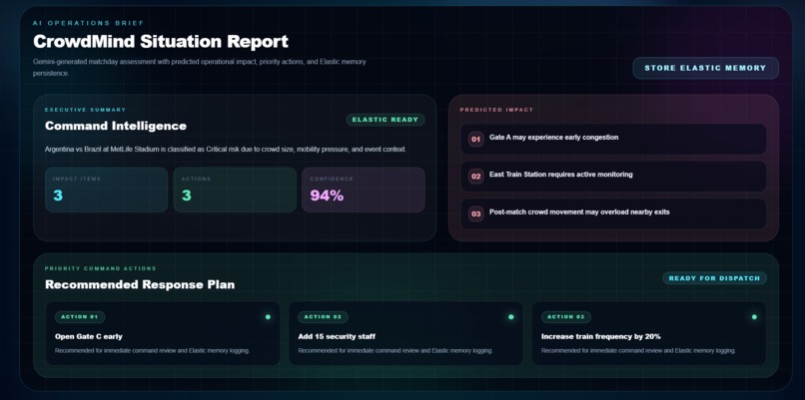
Task: Click the Executive Summary label
Action: coord(85,110)
